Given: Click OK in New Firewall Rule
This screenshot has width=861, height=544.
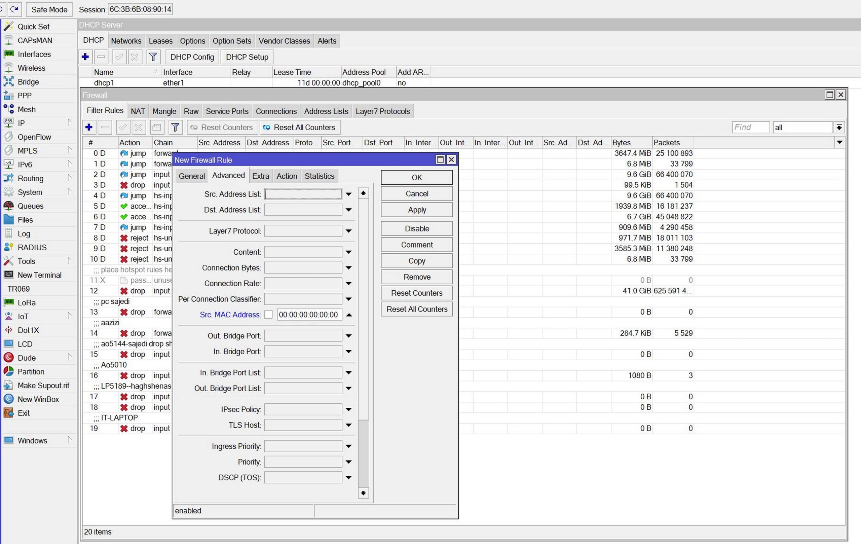Looking at the screenshot, I should pyautogui.click(x=417, y=177).
